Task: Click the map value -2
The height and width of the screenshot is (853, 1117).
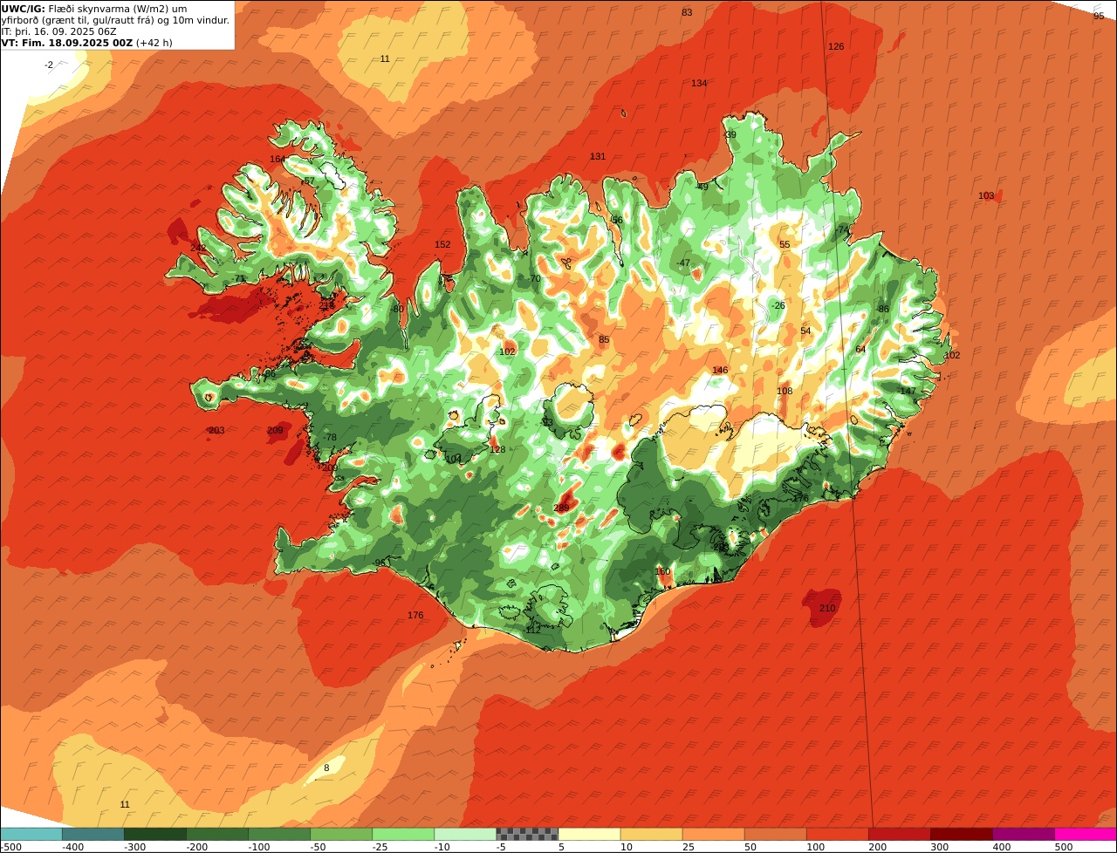Action: pyautogui.click(x=49, y=65)
